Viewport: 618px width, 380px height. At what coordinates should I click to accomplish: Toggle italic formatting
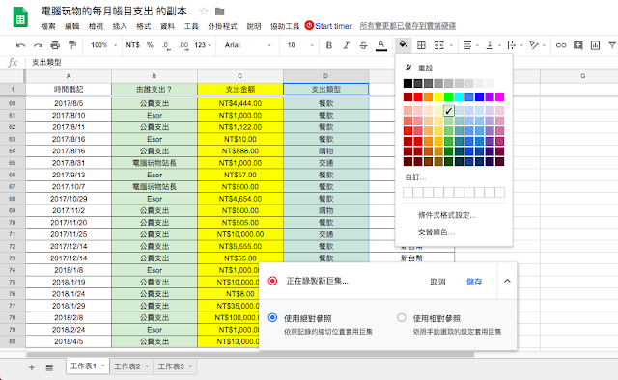(346, 45)
